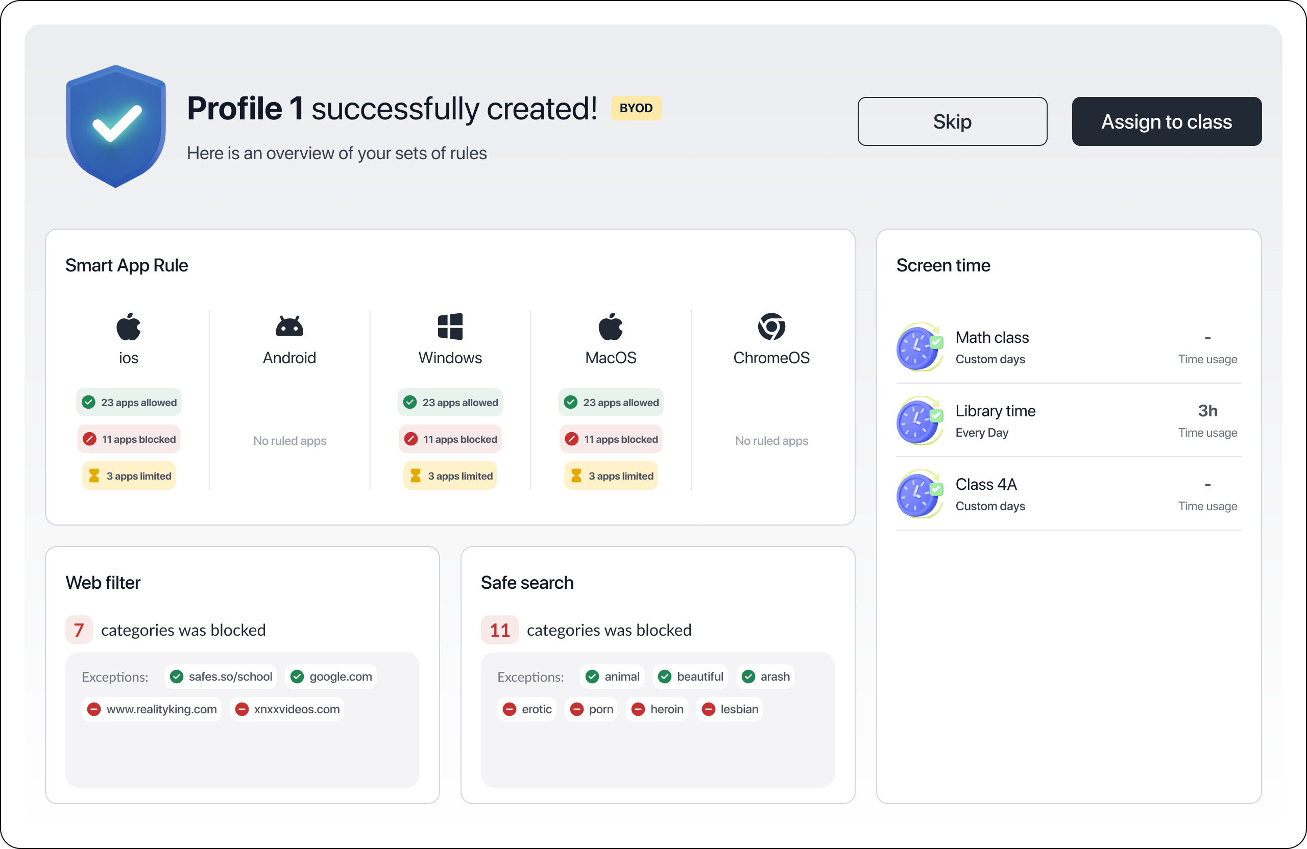Viewport: 1307px width, 849px height.
Task: Click the BYOD badge
Action: [636, 108]
